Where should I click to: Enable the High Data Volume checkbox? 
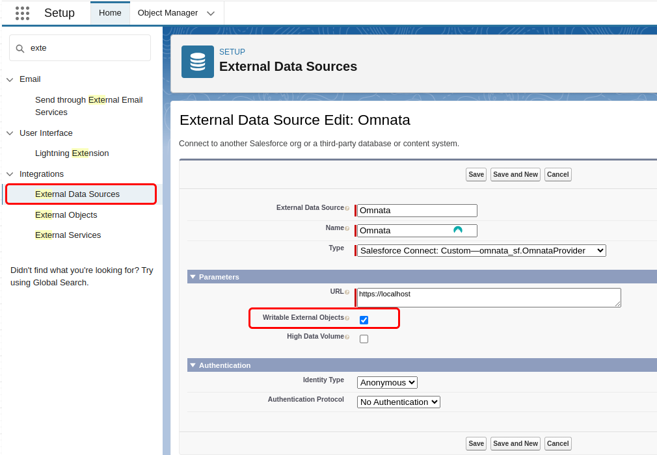[x=364, y=339]
